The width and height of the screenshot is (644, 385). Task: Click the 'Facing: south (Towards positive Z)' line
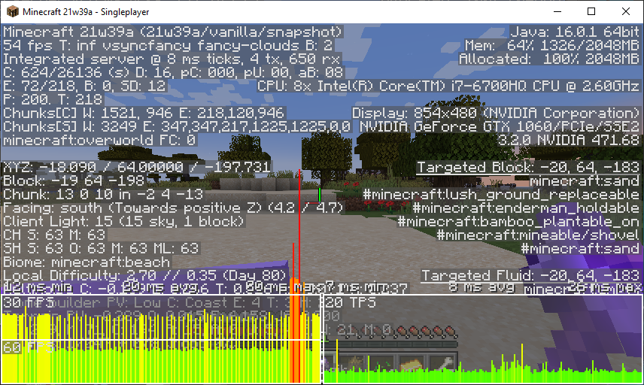tap(173, 208)
